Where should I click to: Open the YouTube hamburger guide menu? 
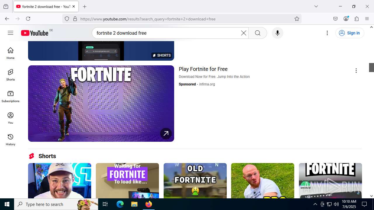[x=11, y=33]
